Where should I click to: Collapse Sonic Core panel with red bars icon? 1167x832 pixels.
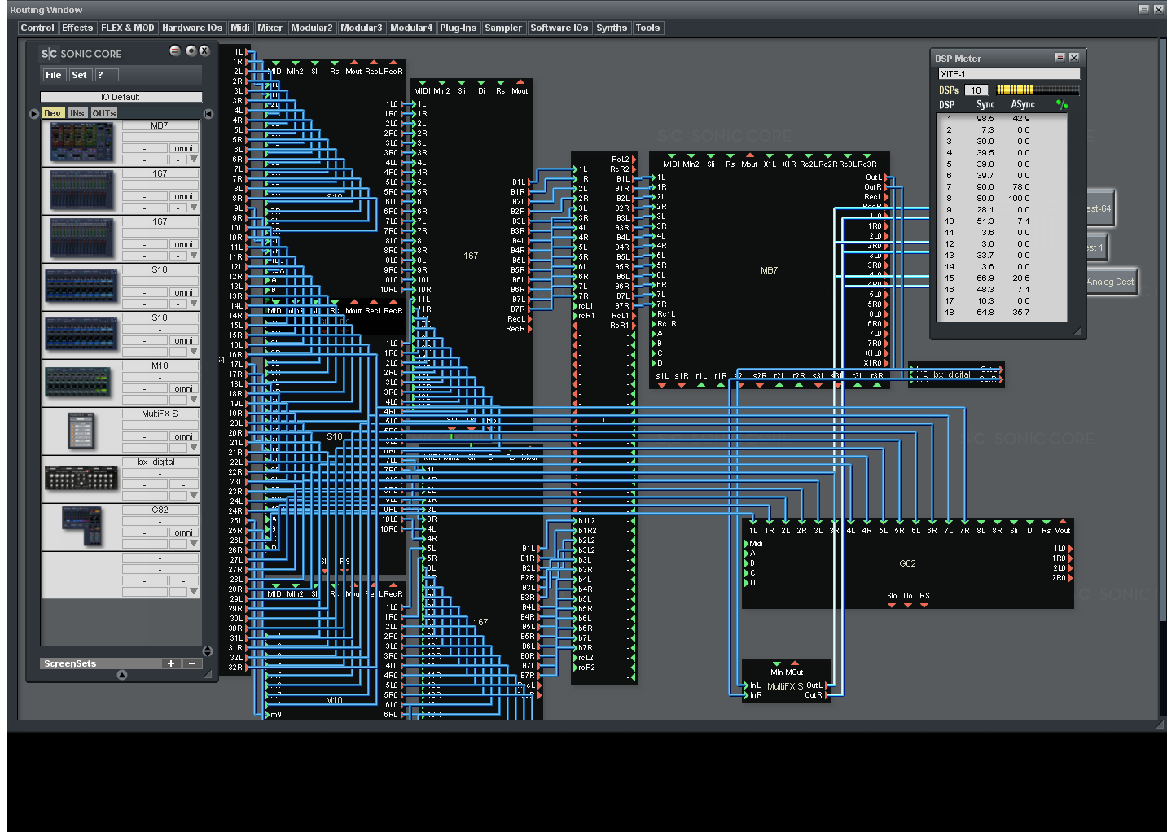click(175, 50)
